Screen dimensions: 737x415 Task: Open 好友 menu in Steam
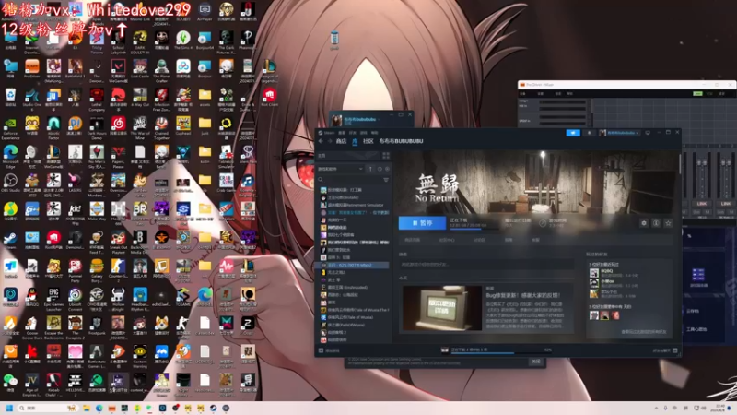pos(353,133)
